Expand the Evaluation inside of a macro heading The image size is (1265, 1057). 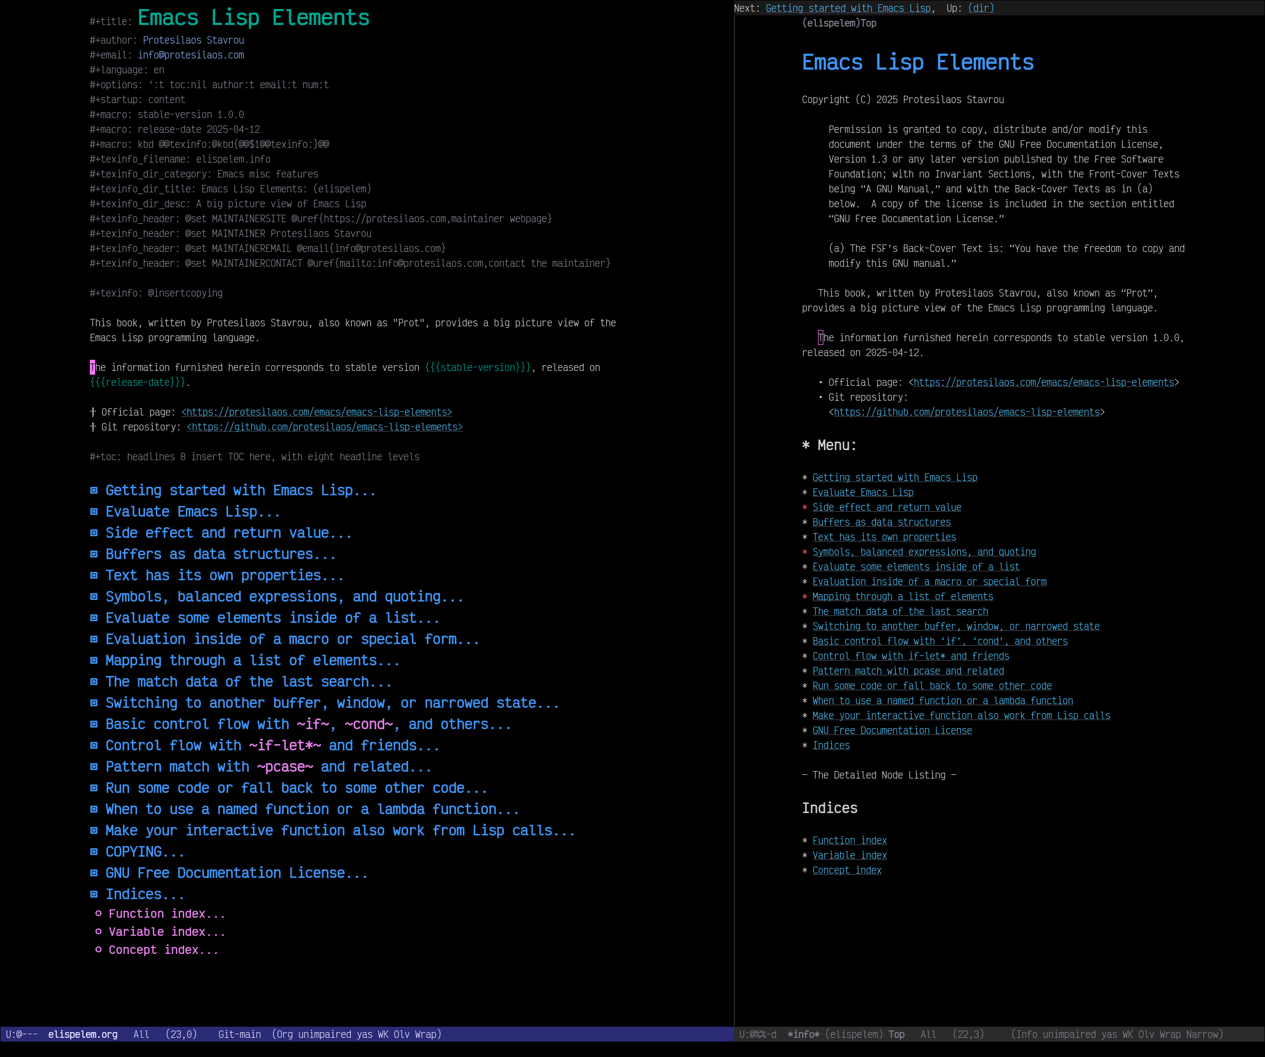[x=292, y=639]
